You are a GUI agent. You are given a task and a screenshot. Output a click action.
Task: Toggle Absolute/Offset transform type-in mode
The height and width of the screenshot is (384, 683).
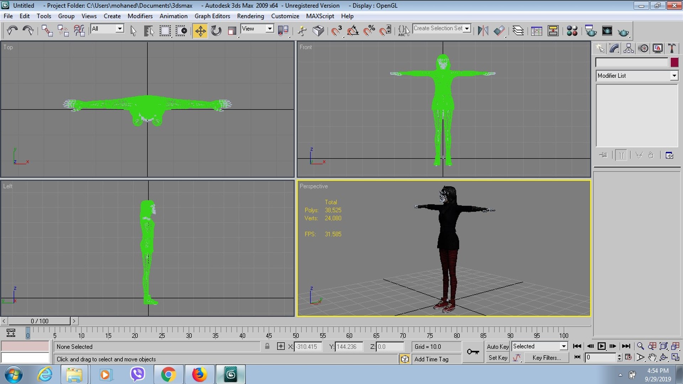[281, 346]
